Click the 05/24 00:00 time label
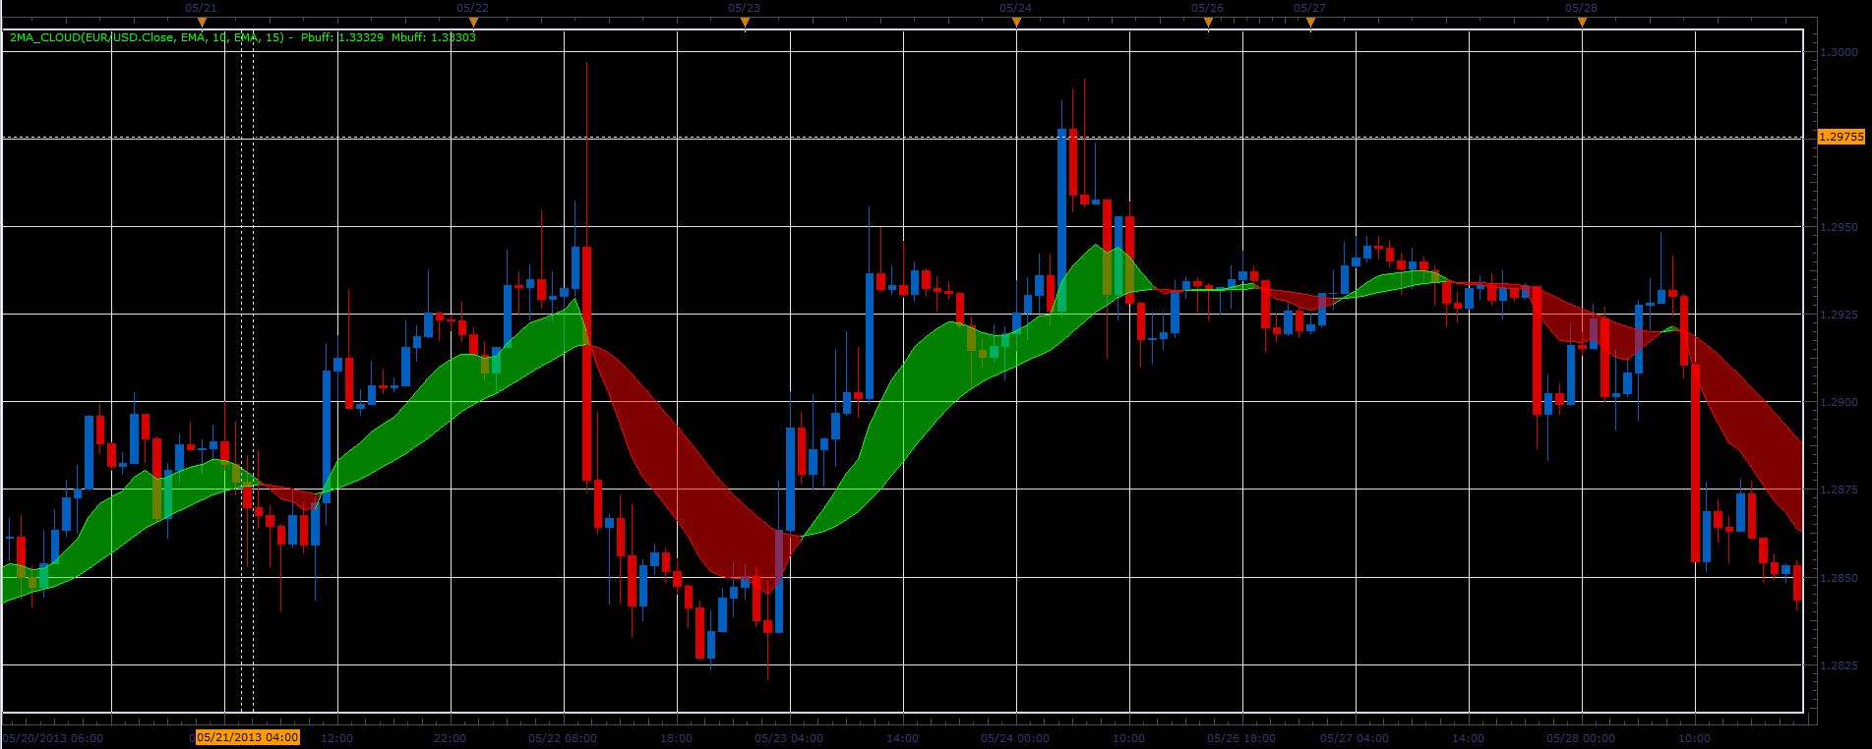The height and width of the screenshot is (749, 1872). point(1015,738)
